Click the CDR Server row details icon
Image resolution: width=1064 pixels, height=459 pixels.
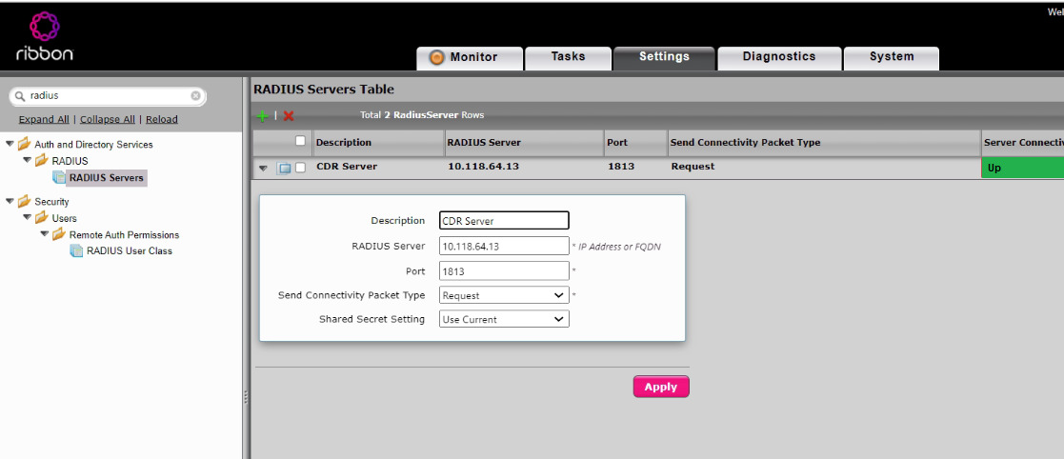[x=284, y=168]
